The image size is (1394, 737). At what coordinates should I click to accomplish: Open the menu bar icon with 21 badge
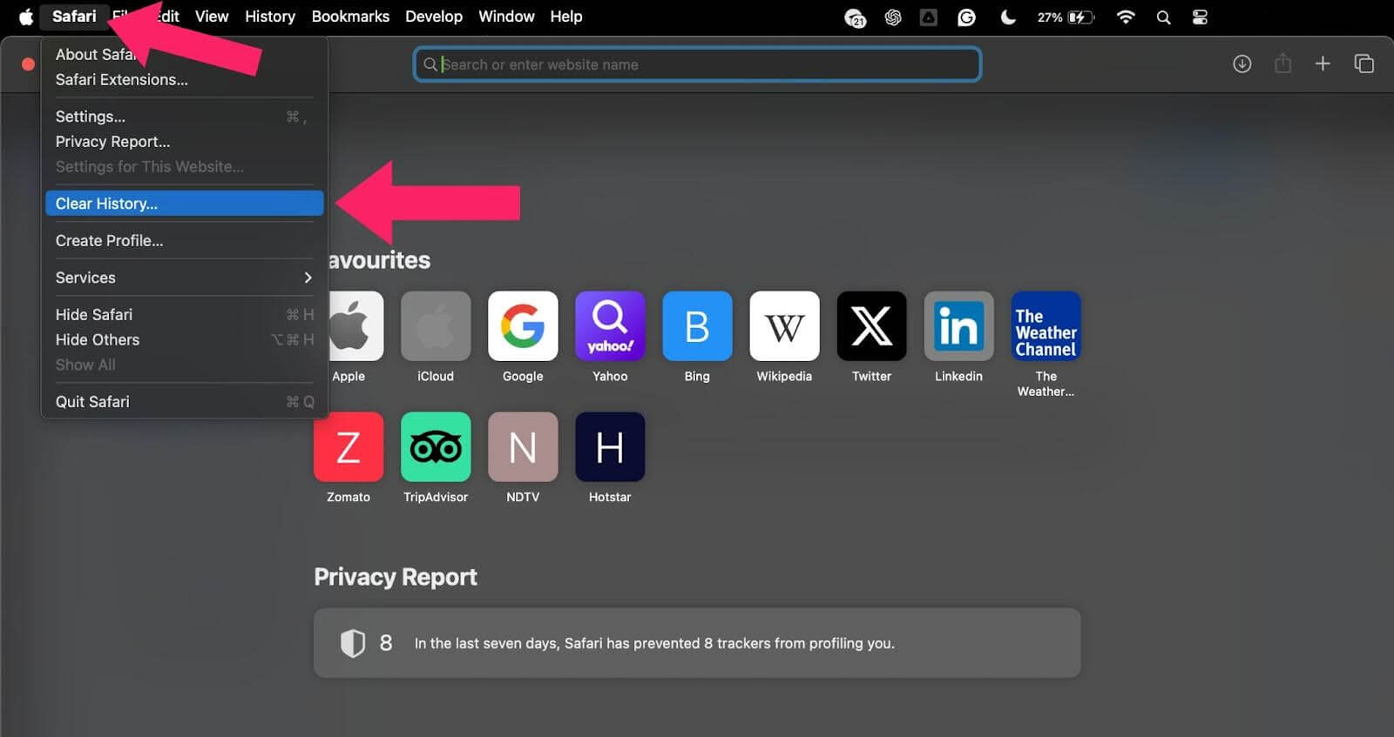pos(856,17)
